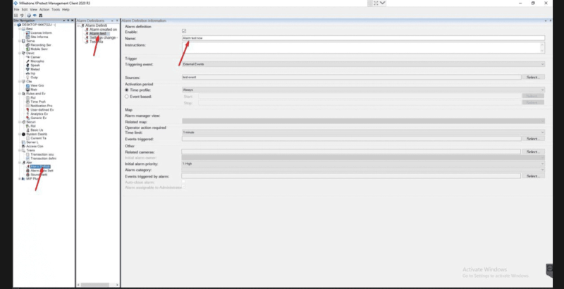Select 'Alarm test' definition
This screenshot has width=564, height=289.
point(98,33)
